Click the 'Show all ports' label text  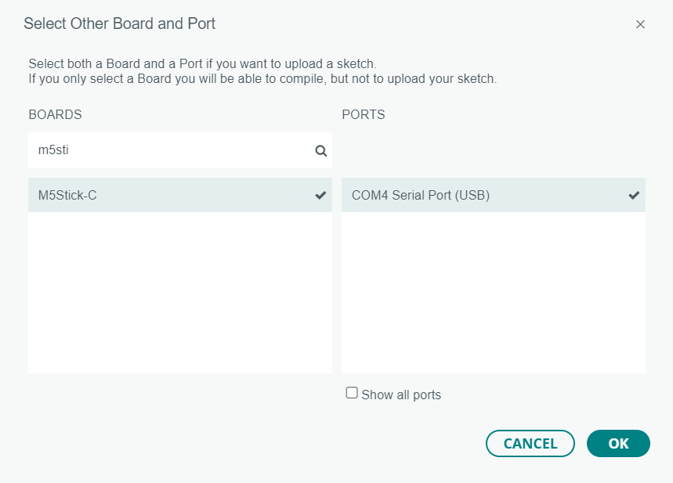click(x=401, y=395)
